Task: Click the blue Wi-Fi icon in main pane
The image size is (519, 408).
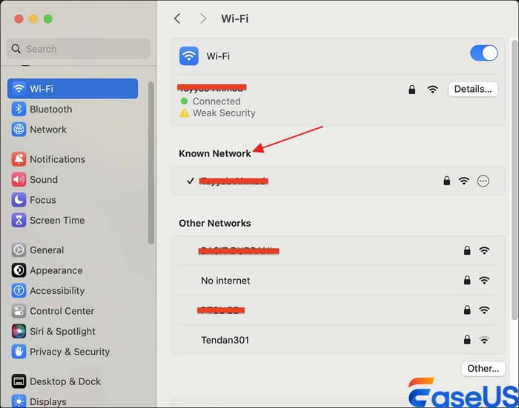Action: [x=188, y=56]
